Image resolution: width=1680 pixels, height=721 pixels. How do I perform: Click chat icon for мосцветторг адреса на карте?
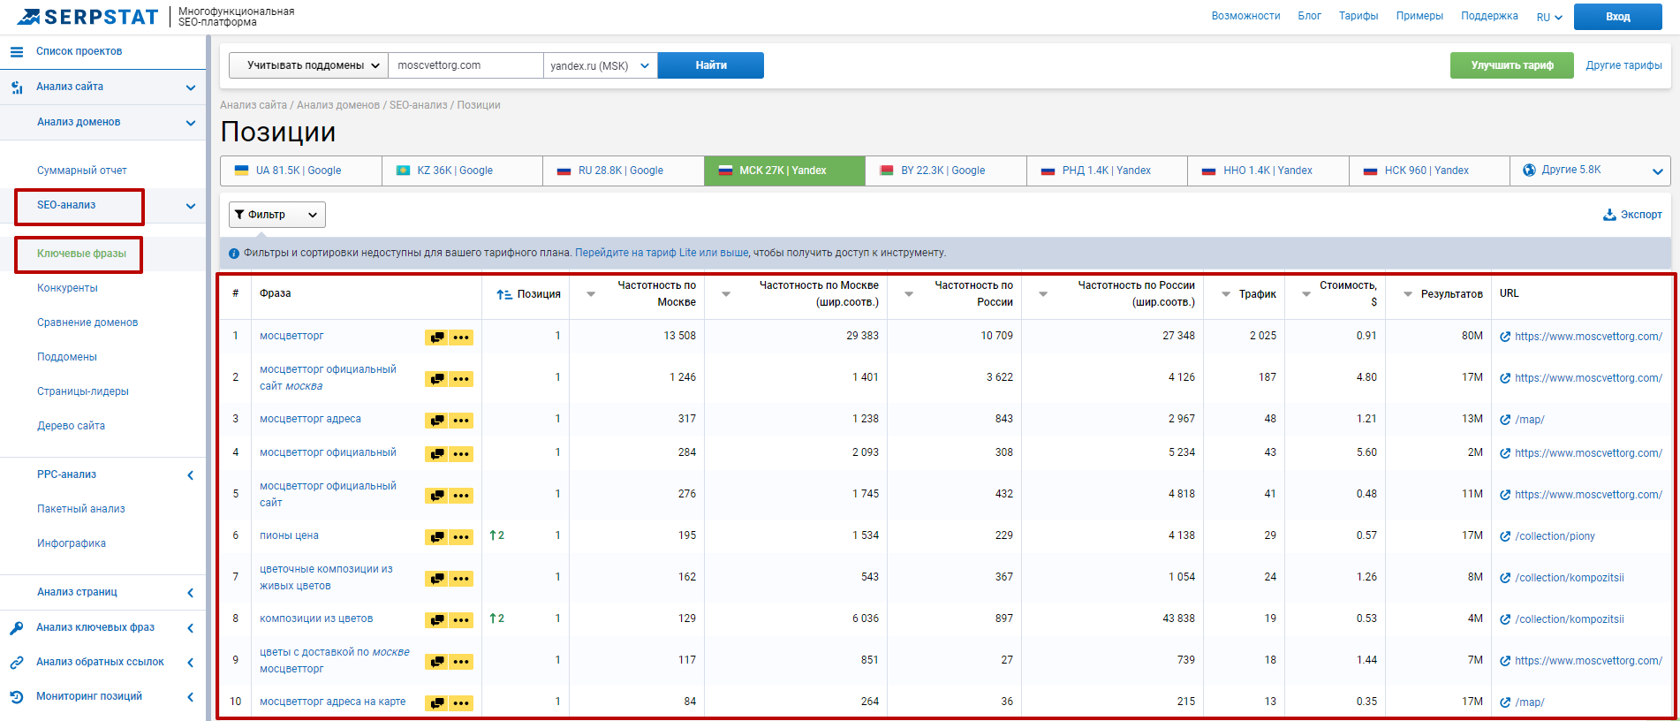point(437,703)
